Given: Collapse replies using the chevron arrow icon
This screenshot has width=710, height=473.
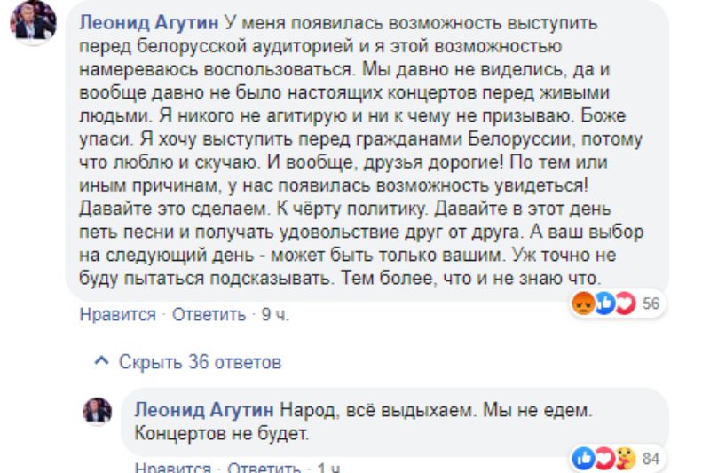Looking at the screenshot, I should coord(101,362).
